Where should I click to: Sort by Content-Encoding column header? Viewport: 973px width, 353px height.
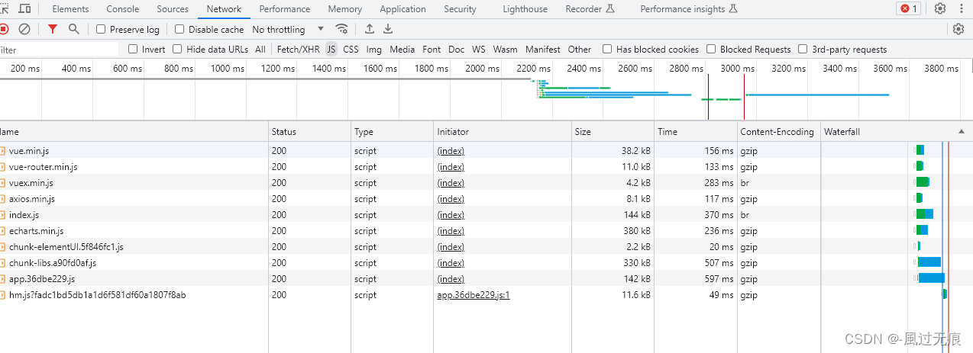[779, 132]
